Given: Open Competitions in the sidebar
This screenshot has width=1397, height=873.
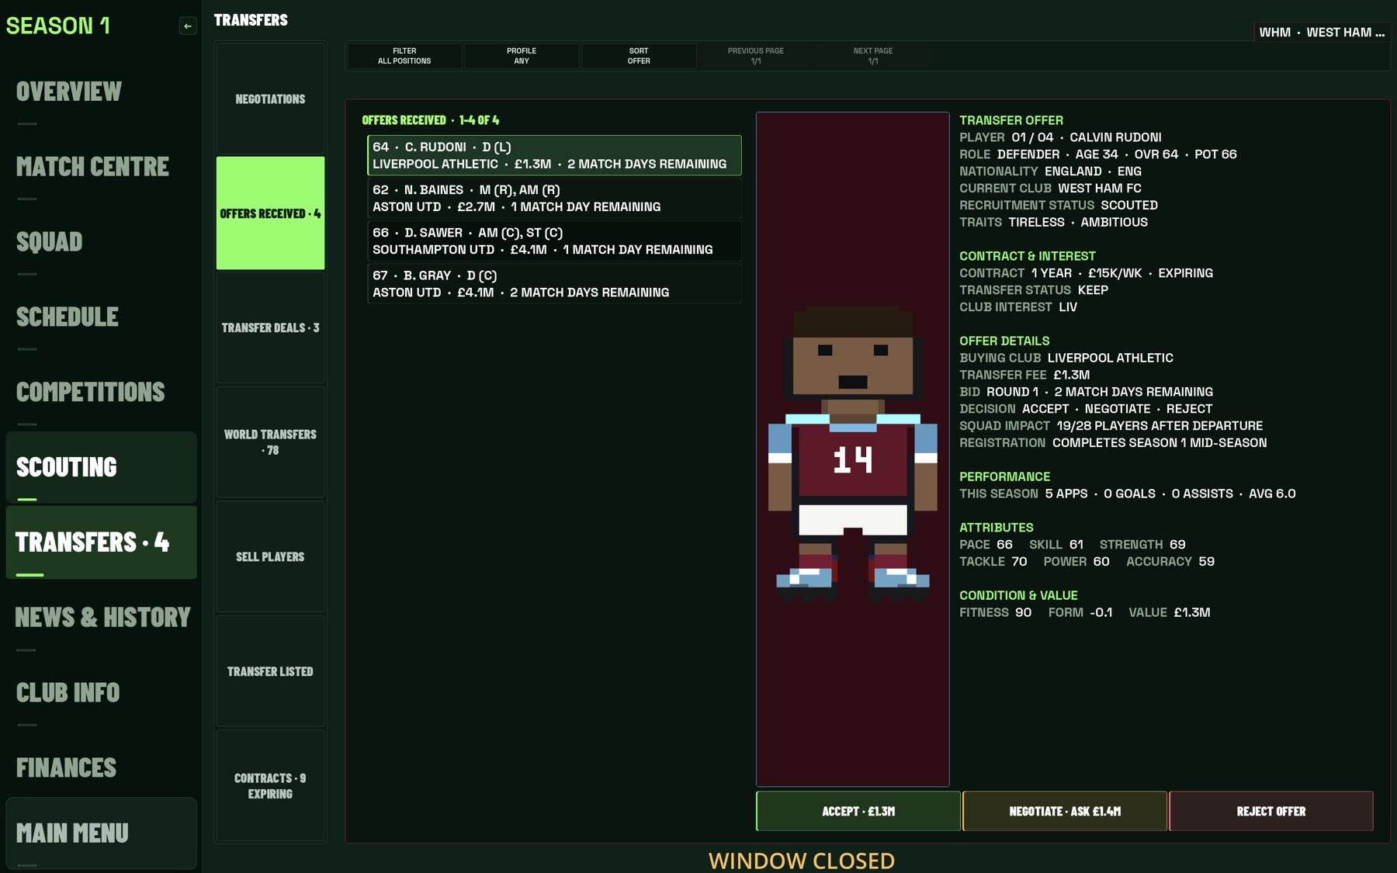Looking at the screenshot, I should 101,393.
